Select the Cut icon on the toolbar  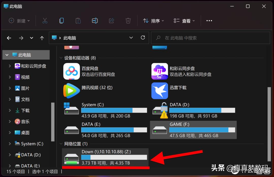click(45, 21)
